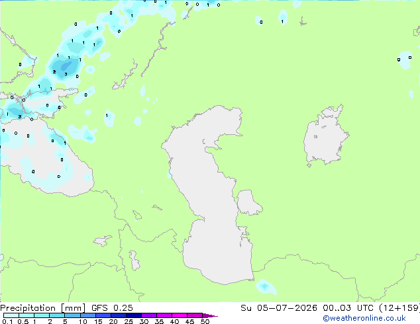420x324 pixels.
Task: Click the legend label '10'
Action: 83,321
